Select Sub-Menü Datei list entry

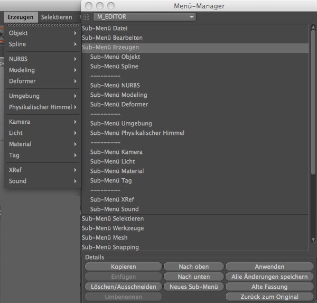[105, 28]
